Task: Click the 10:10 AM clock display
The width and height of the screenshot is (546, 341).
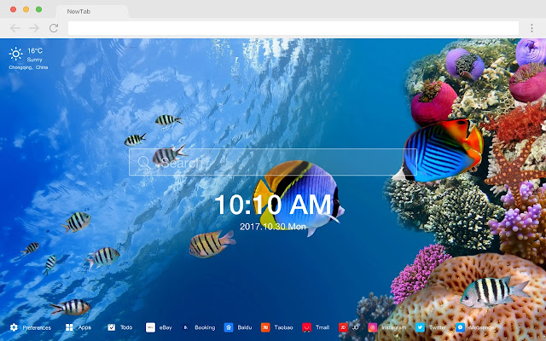Action: click(x=273, y=205)
